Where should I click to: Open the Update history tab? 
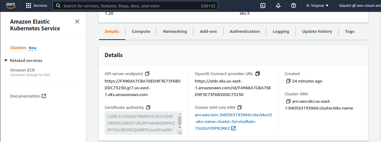click(x=317, y=31)
